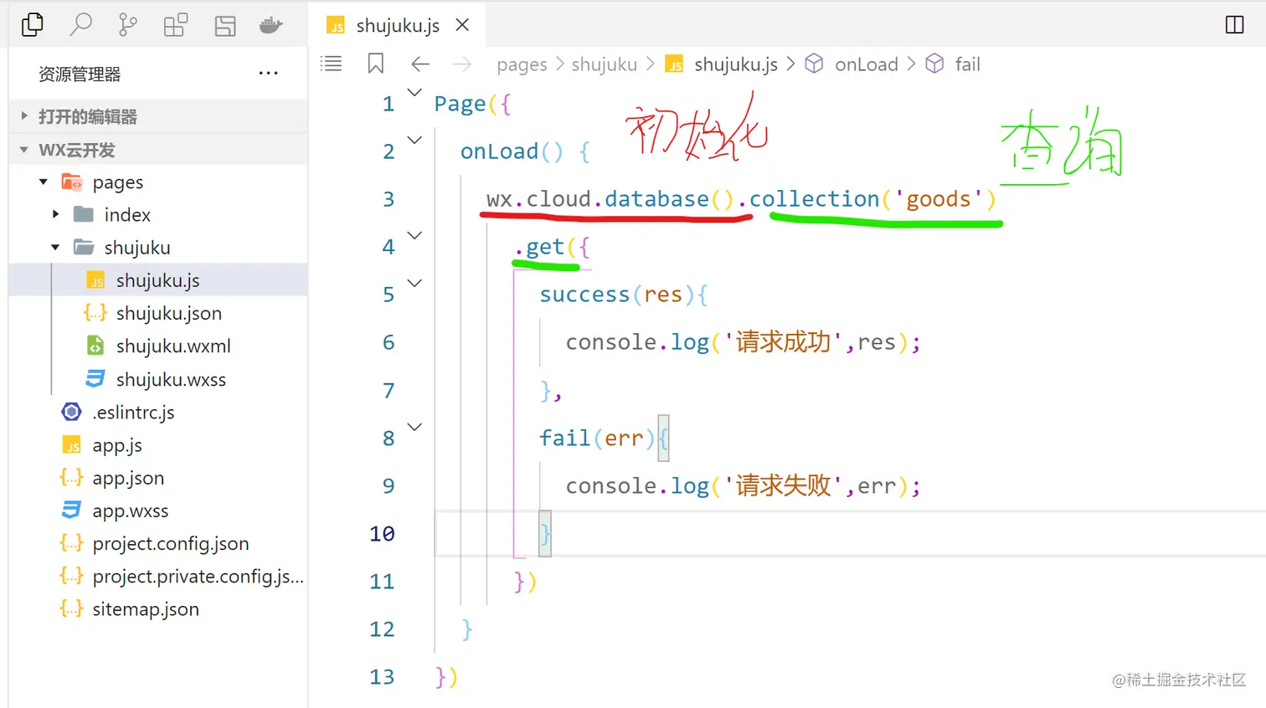Expand the 打开的编辑器 section
1266x708 pixels.
158,116
